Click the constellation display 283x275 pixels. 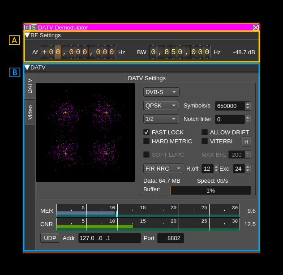coord(86,133)
